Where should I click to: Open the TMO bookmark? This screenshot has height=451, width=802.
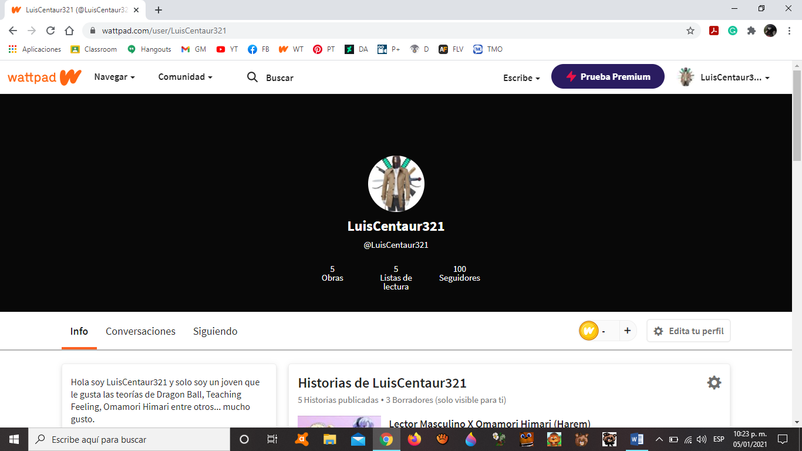click(x=488, y=49)
